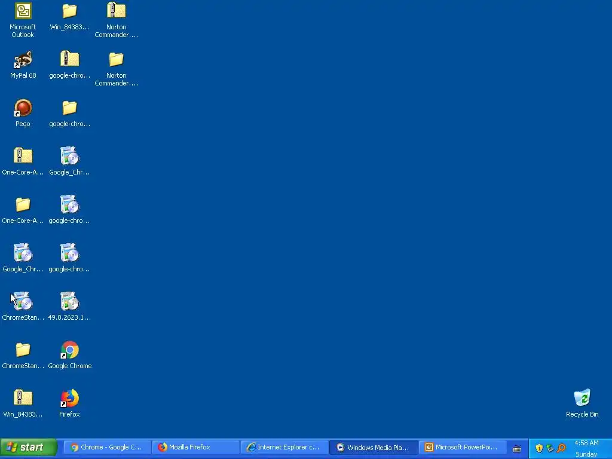Viewport: 612px width, 459px height.
Task: Click the Safely Remove Hardware tray icon
Action: click(x=550, y=448)
